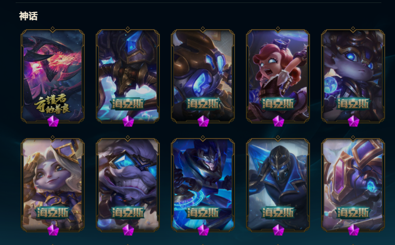
Task: Click purple gem beneath grinning goggles creature card
Action: (128, 230)
